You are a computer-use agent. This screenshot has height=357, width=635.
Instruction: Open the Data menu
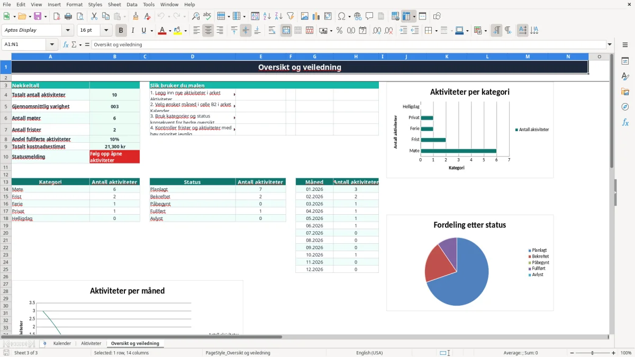coord(132,4)
